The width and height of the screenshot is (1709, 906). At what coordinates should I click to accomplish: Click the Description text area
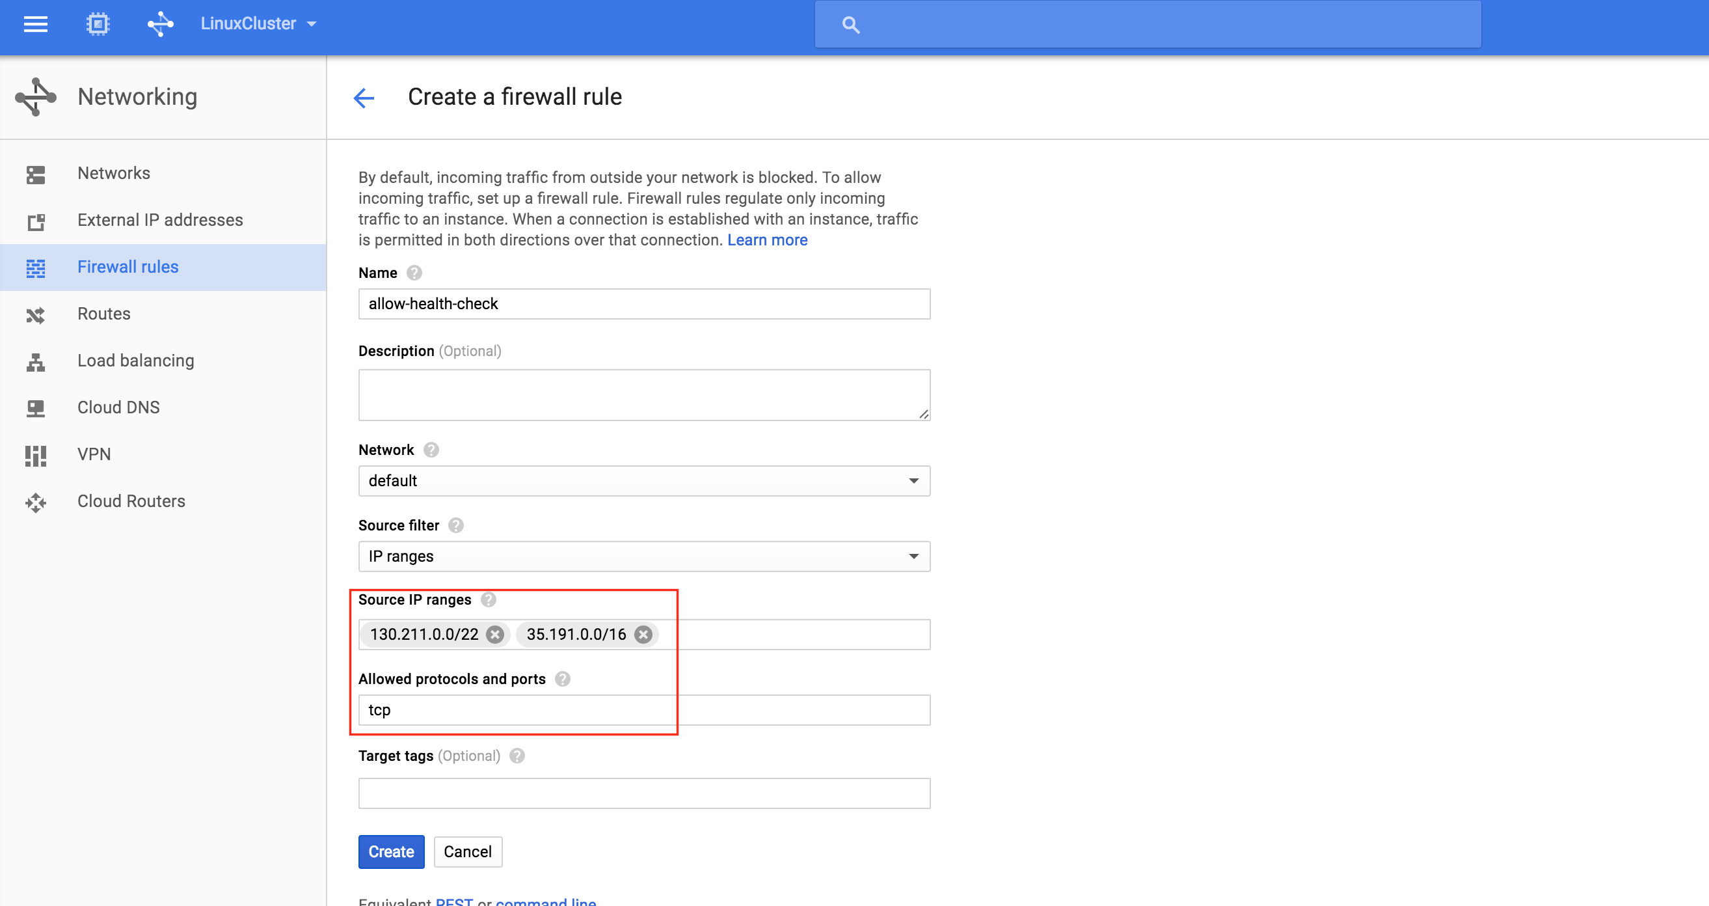coord(643,395)
